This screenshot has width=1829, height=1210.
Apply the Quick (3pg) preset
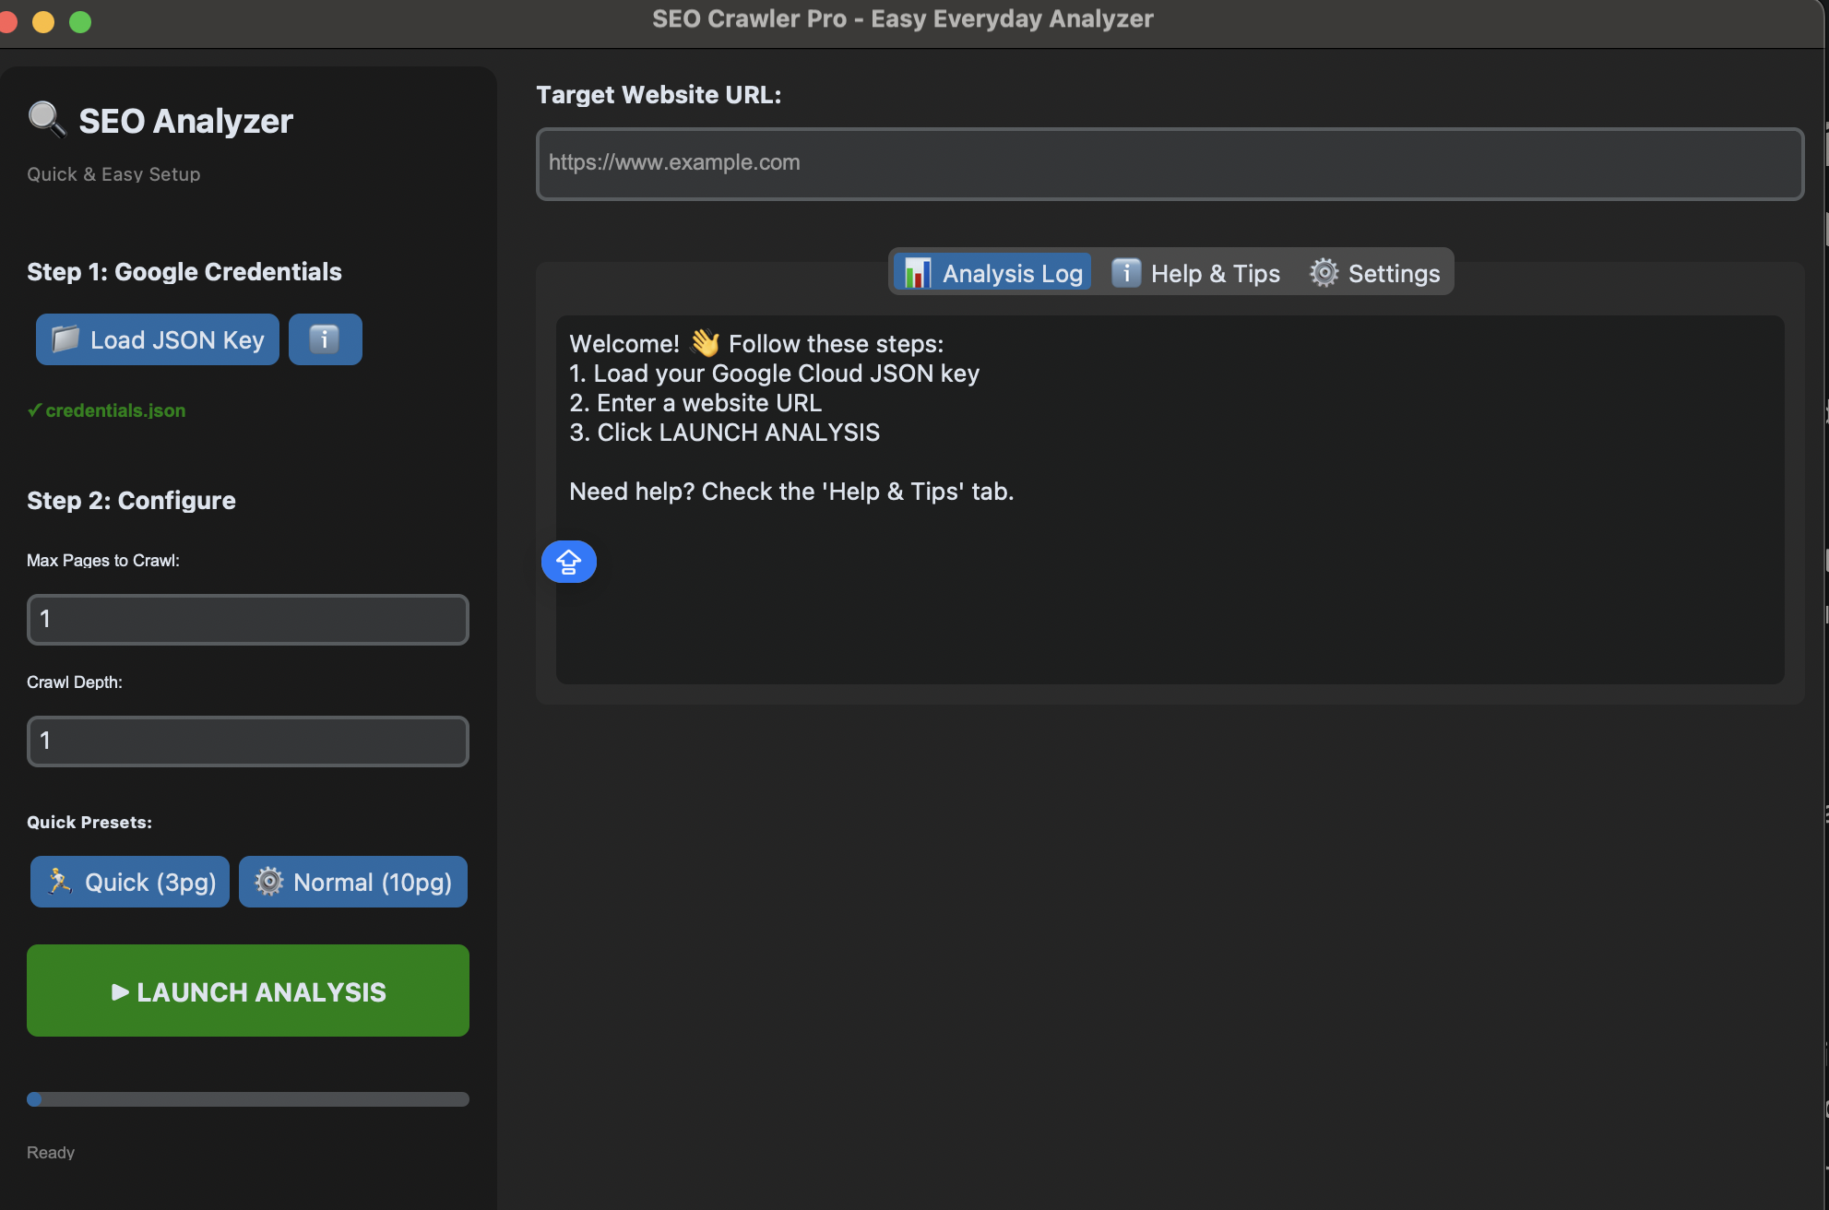[x=130, y=882]
